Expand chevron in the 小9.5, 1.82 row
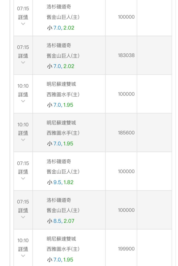This screenshot has width=178, height=266. [23, 178]
